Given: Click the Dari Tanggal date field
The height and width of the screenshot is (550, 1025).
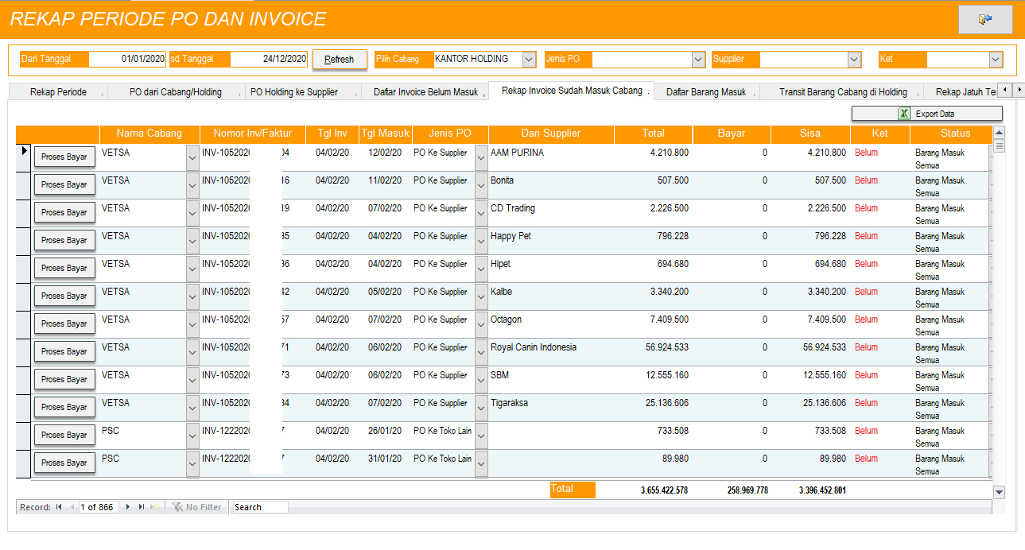Looking at the screenshot, I should (x=127, y=59).
